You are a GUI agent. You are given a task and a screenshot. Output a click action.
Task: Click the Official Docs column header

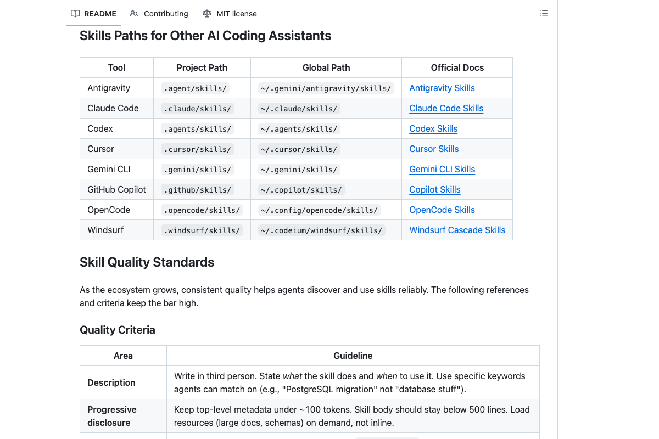point(457,67)
